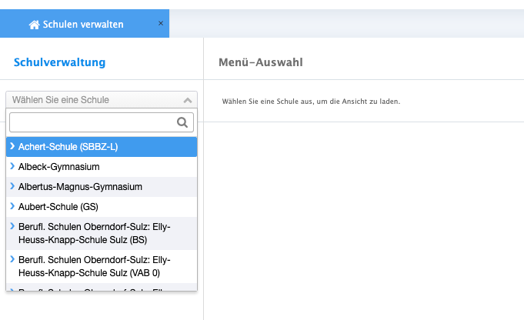Select Elly-Heuss-Knapp-Schule Sulz (VAB 0) entry
This screenshot has width=524, height=320.
click(94, 267)
